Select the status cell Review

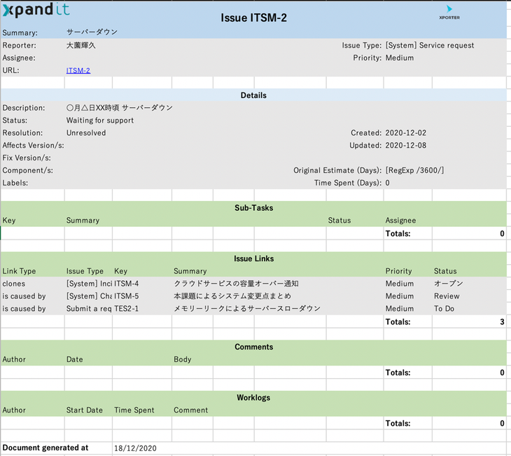point(447,296)
